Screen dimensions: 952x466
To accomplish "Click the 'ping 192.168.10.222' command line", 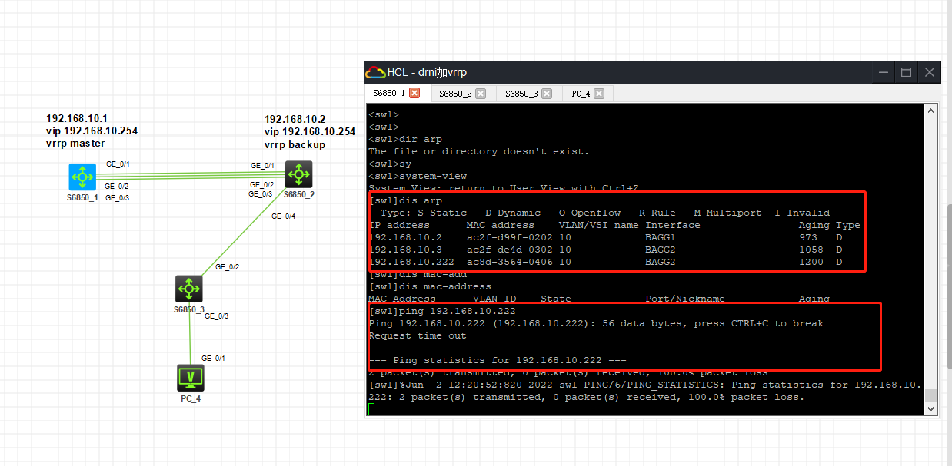I will [x=442, y=311].
